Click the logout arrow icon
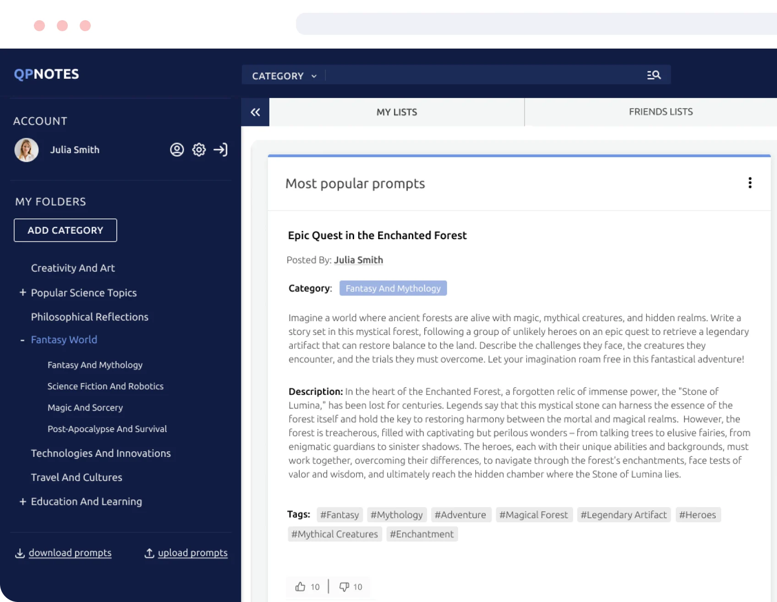Viewport: 777px width, 602px height. (220, 150)
